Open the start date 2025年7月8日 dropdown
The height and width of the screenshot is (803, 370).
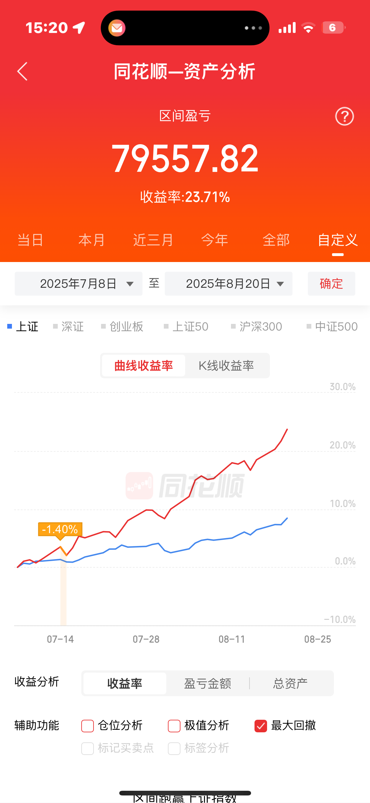78,284
